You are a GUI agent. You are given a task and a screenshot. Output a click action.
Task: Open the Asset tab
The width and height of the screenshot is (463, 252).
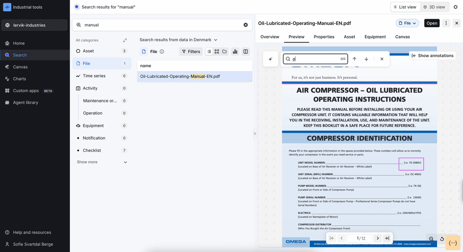(350, 37)
